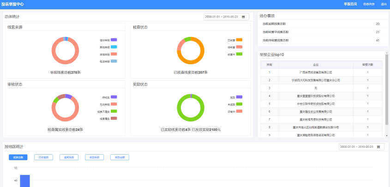This screenshot has width=390, height=187.
Task: Open 信息列表 in top navigation
Action: [x=369, y=4]
